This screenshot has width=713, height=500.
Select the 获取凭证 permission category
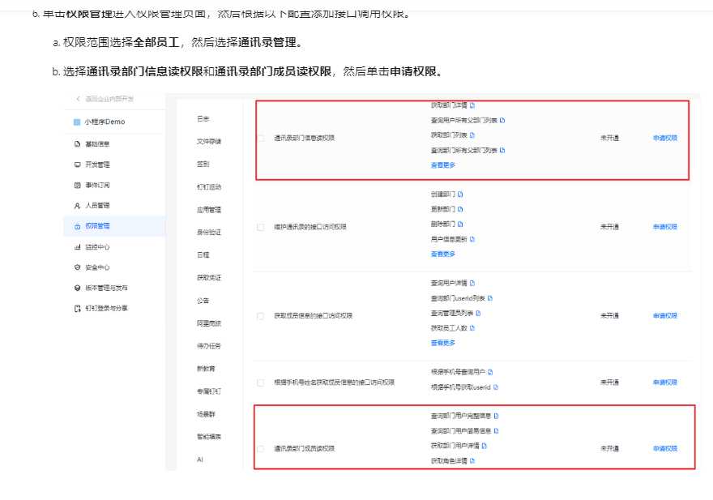(209, 277)
